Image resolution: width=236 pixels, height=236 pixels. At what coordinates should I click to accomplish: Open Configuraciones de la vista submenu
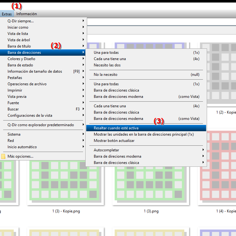click(x=43, y=115)
